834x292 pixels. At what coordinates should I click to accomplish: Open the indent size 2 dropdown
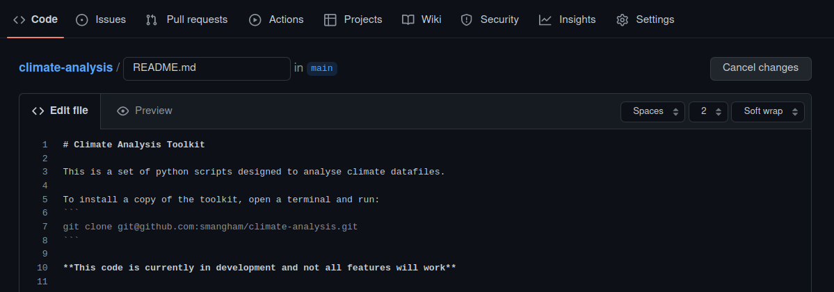(x=708, y=112)
